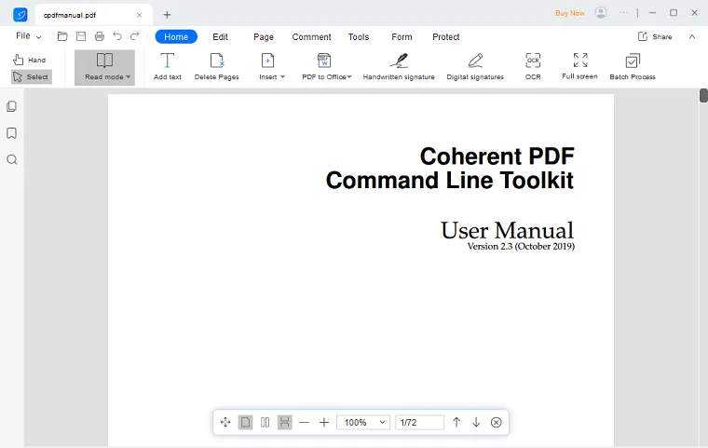
Task: Open a file with the folder icon
Action: pos(62,36)
